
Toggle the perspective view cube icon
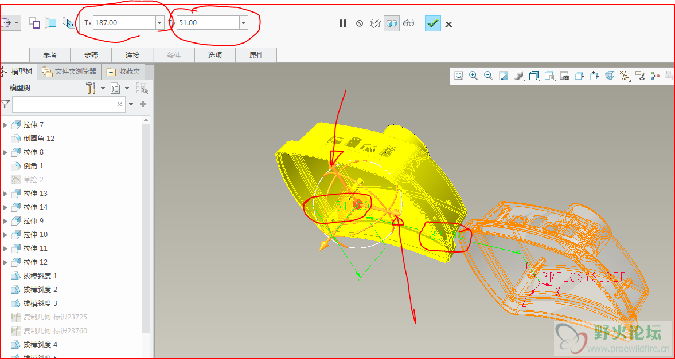click(x=610, y=76)
